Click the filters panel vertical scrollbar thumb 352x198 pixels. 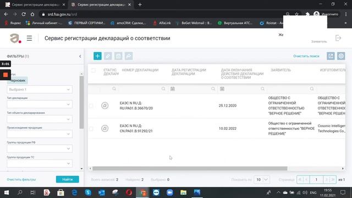81,102
